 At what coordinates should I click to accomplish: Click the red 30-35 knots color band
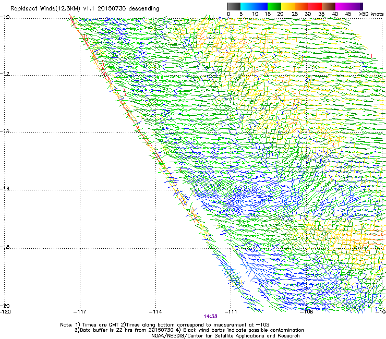click(315, 6)
